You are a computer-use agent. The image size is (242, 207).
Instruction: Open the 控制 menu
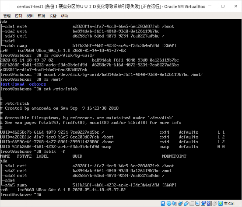(18, 16)
